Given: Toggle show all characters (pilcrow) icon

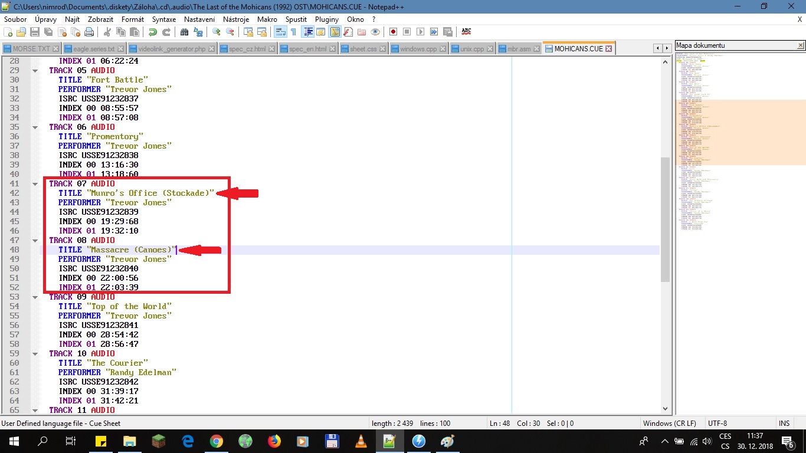Looking at the screenshot, I should 293,31.
